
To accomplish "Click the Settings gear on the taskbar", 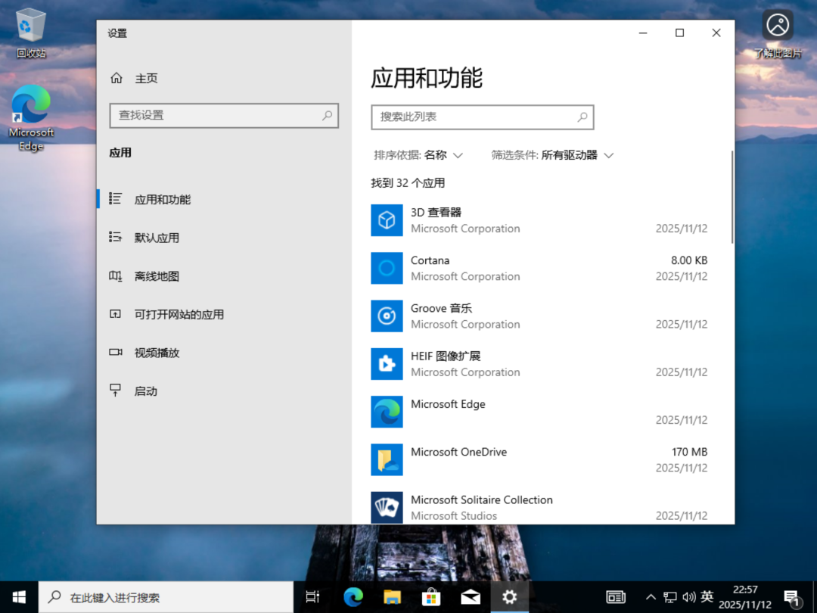I will 510,597.
